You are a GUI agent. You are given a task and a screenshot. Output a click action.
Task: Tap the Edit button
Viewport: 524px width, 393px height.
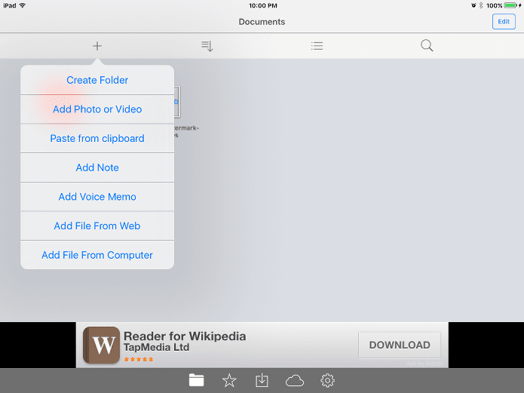point(504,22)
